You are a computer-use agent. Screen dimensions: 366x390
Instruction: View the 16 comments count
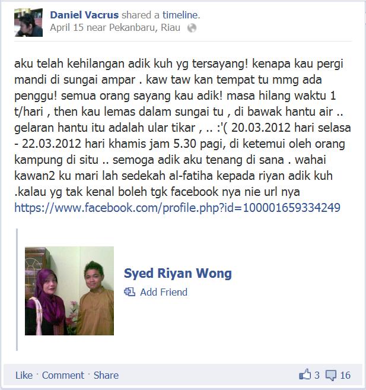pos(345,375)
